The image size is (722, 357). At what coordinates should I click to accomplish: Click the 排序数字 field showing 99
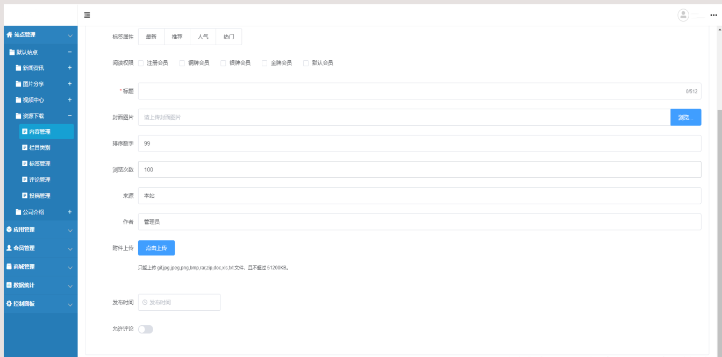point(419,144)
